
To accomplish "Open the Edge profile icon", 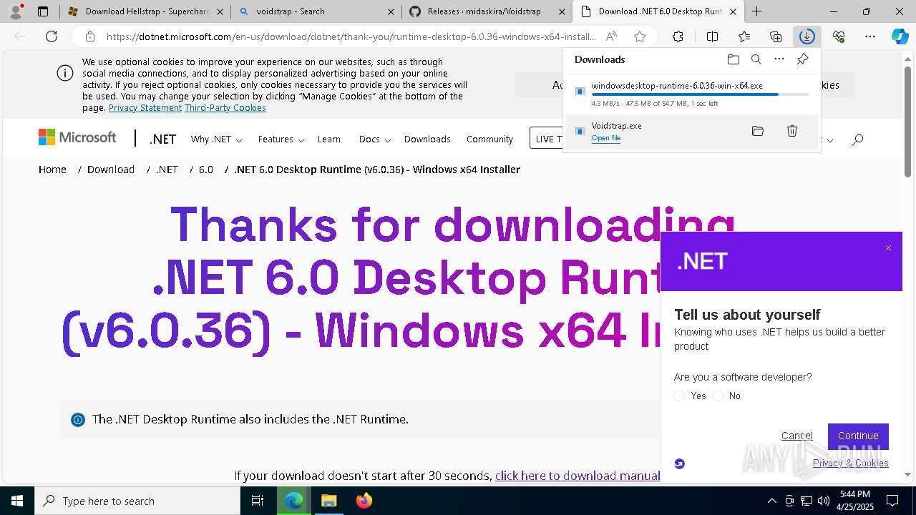I will (15, 11).
